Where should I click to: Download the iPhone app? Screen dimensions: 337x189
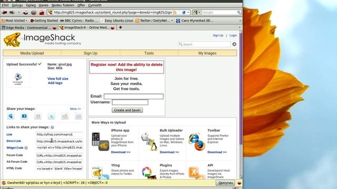(121, 152)
